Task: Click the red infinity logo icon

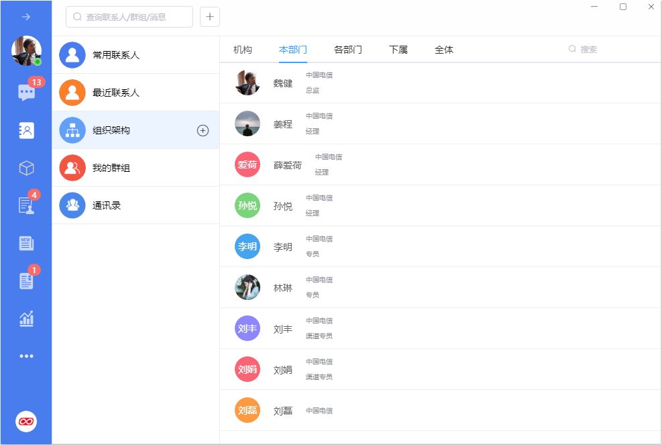Action: [x=26, y=422]
